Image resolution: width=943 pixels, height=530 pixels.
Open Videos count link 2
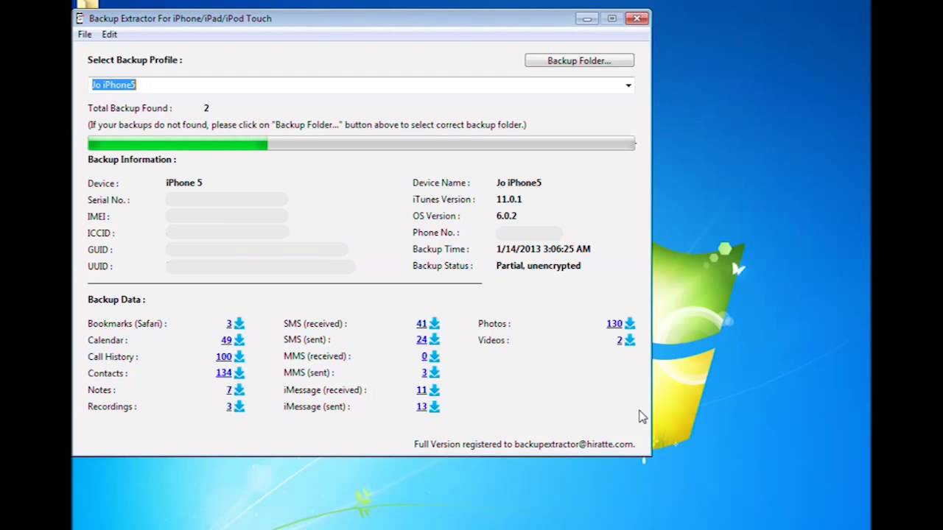(x=620, y=340)
